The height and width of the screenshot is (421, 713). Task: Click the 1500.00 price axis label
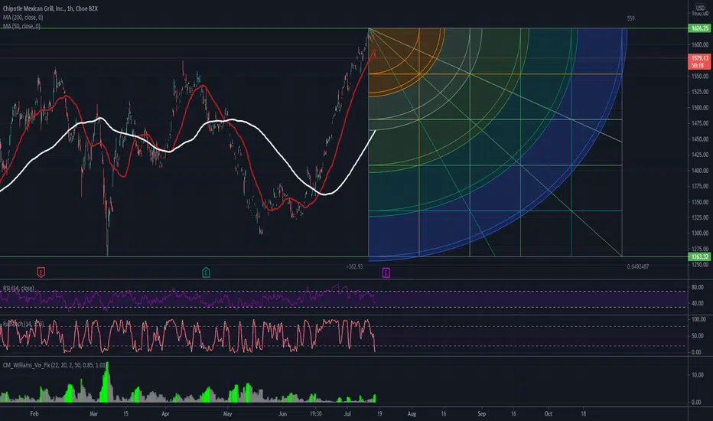700,108
